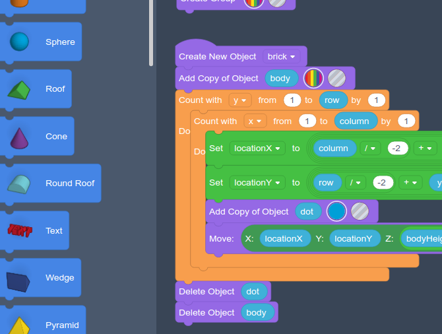Image resolution: width=442 pixels, height=334 pixels.
Task: Edit the by value of y loop
Action: [376, 100]
